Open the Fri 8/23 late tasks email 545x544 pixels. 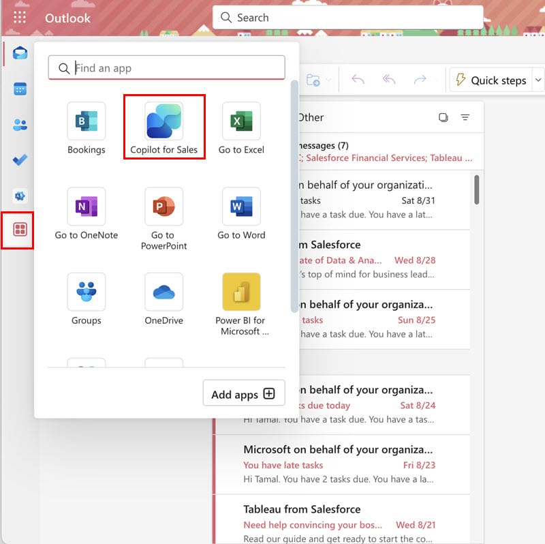click(342, 464)
